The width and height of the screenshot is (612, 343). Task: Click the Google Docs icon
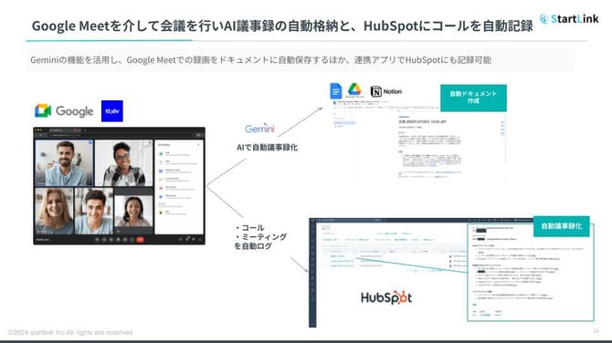point(335,91)
